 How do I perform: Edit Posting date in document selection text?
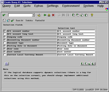(x=76, y=46)
